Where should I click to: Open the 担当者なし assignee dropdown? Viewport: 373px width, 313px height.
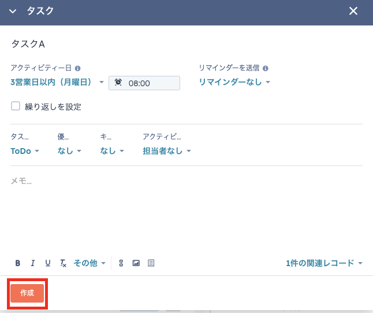167,151
